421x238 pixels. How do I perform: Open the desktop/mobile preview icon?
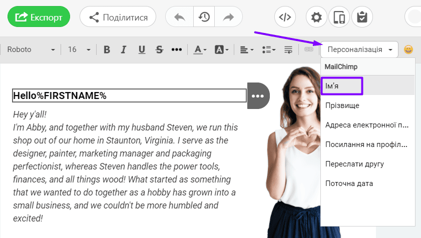point(339,17)
